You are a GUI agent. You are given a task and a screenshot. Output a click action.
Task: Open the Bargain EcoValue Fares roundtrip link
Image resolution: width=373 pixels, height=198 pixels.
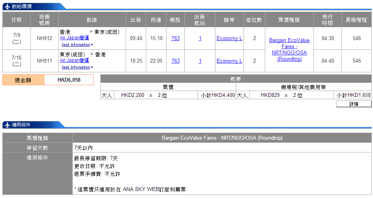point(289,50)
